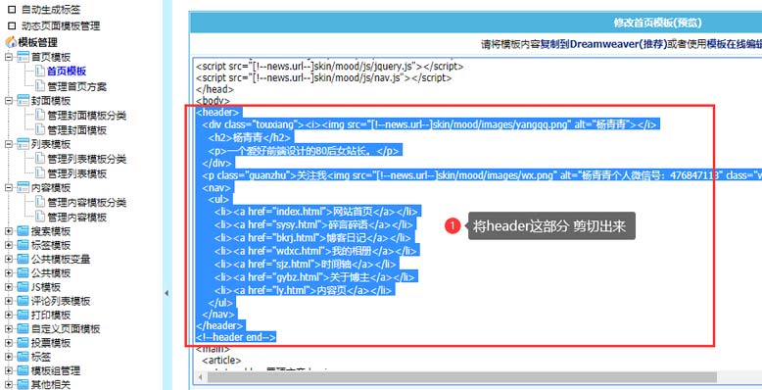This screenshot has width=762, height=390.
Task: Click scrollbar left arrow in template editor
Action: pos(199,377)
